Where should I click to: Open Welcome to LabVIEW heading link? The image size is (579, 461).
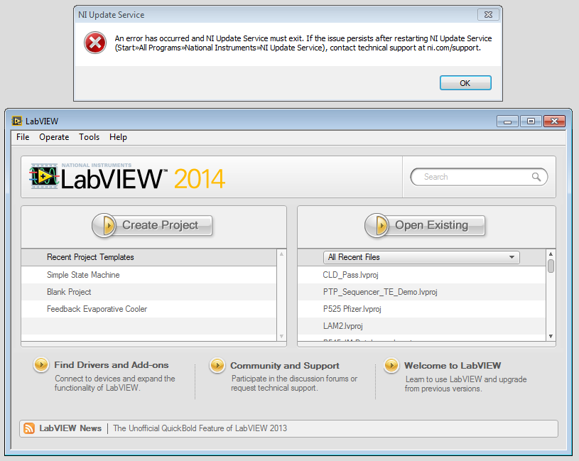(453, 365)
